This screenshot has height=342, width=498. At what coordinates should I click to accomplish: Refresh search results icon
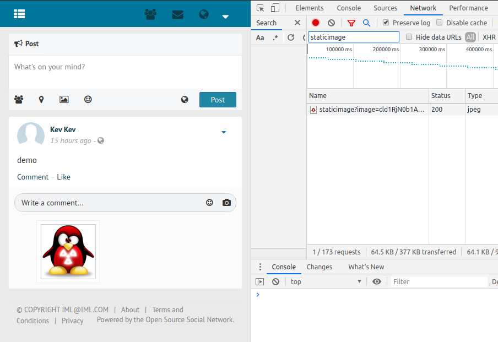click(x=291, y=37)
